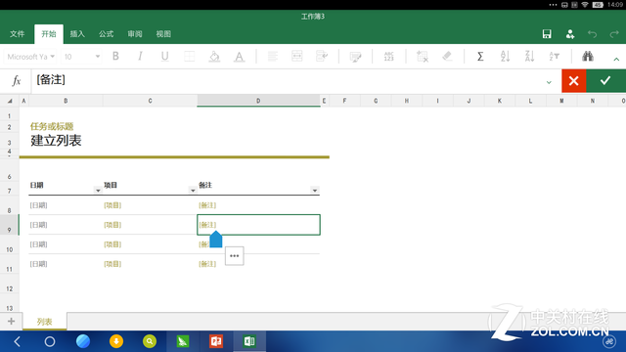
Task: Switch to the 插入 tab
Action: [77, 34]
